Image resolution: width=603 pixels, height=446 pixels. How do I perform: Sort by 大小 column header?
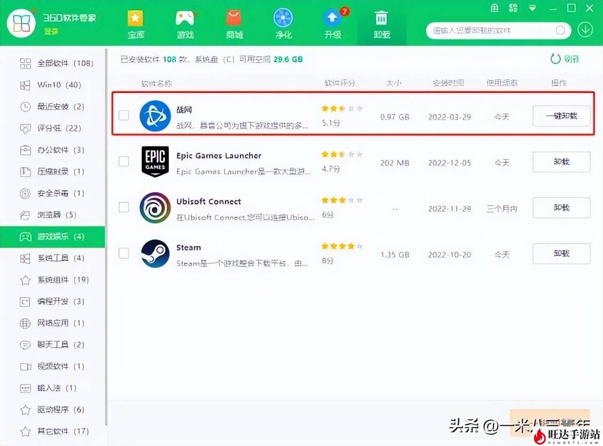394,83
